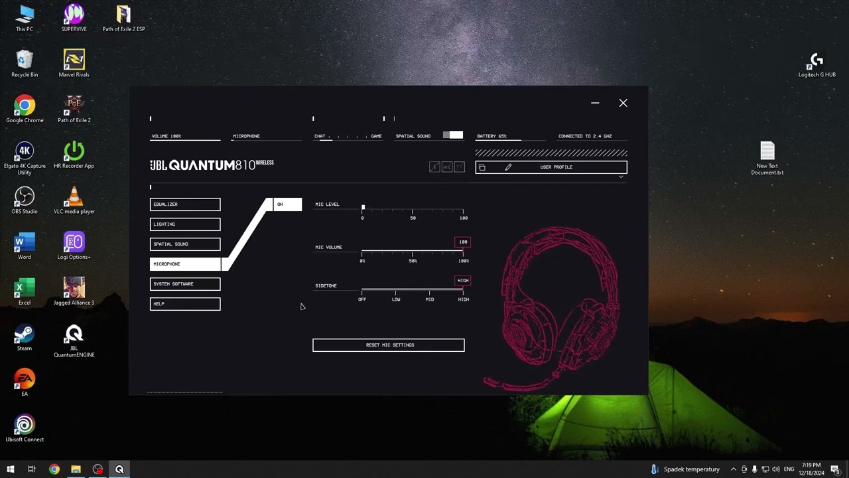The height and width of the screenshot is (478, 849).
Task: Set Sidetone slider to MID
Action: (x=430, y=291)
